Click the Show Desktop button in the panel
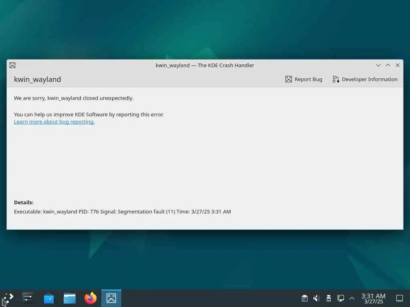 pyautogui.click(x=399, y=298)
